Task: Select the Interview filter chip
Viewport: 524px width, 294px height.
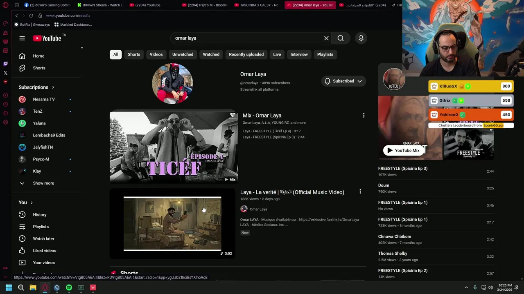Action: [x=299, y=54]
